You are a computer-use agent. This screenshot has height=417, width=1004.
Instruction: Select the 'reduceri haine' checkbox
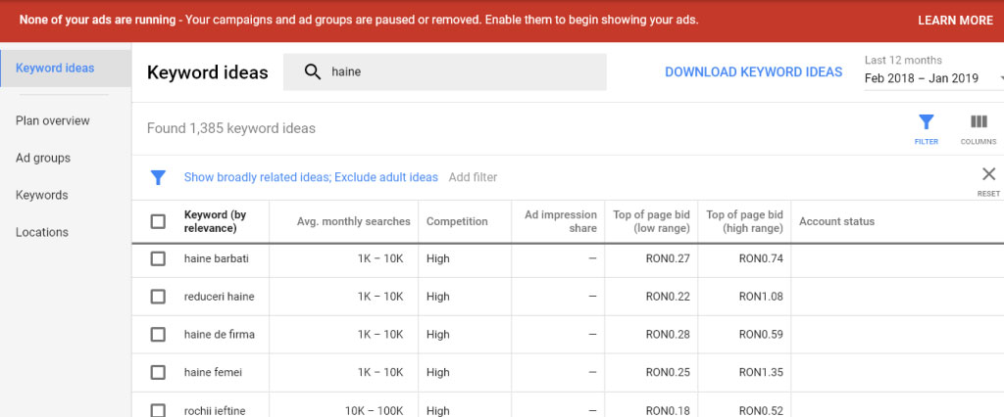[158, 297]
